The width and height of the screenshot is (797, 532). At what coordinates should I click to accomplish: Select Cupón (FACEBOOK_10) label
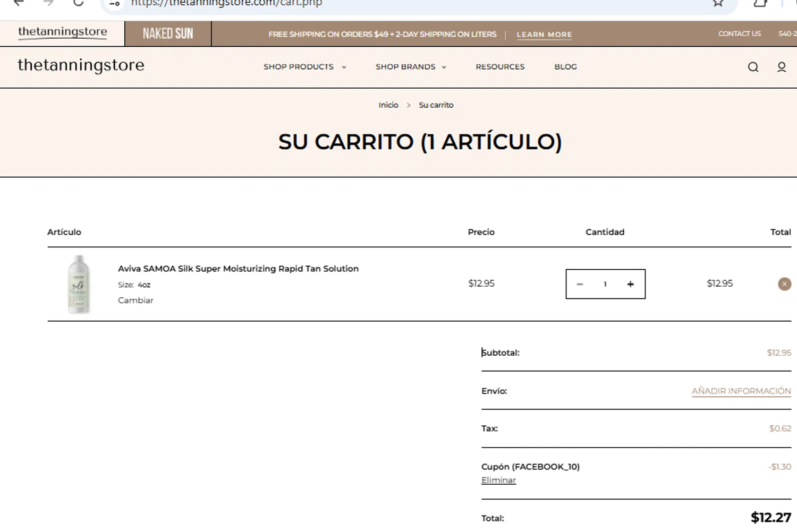[530, 467]
